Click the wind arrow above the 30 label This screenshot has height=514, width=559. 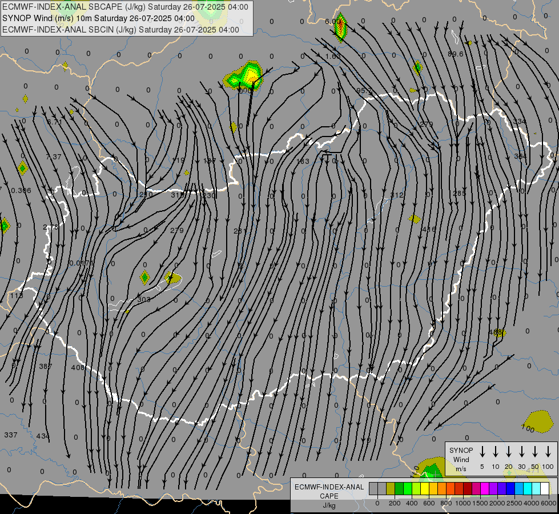pyautogui.click(x=521, y=452)
